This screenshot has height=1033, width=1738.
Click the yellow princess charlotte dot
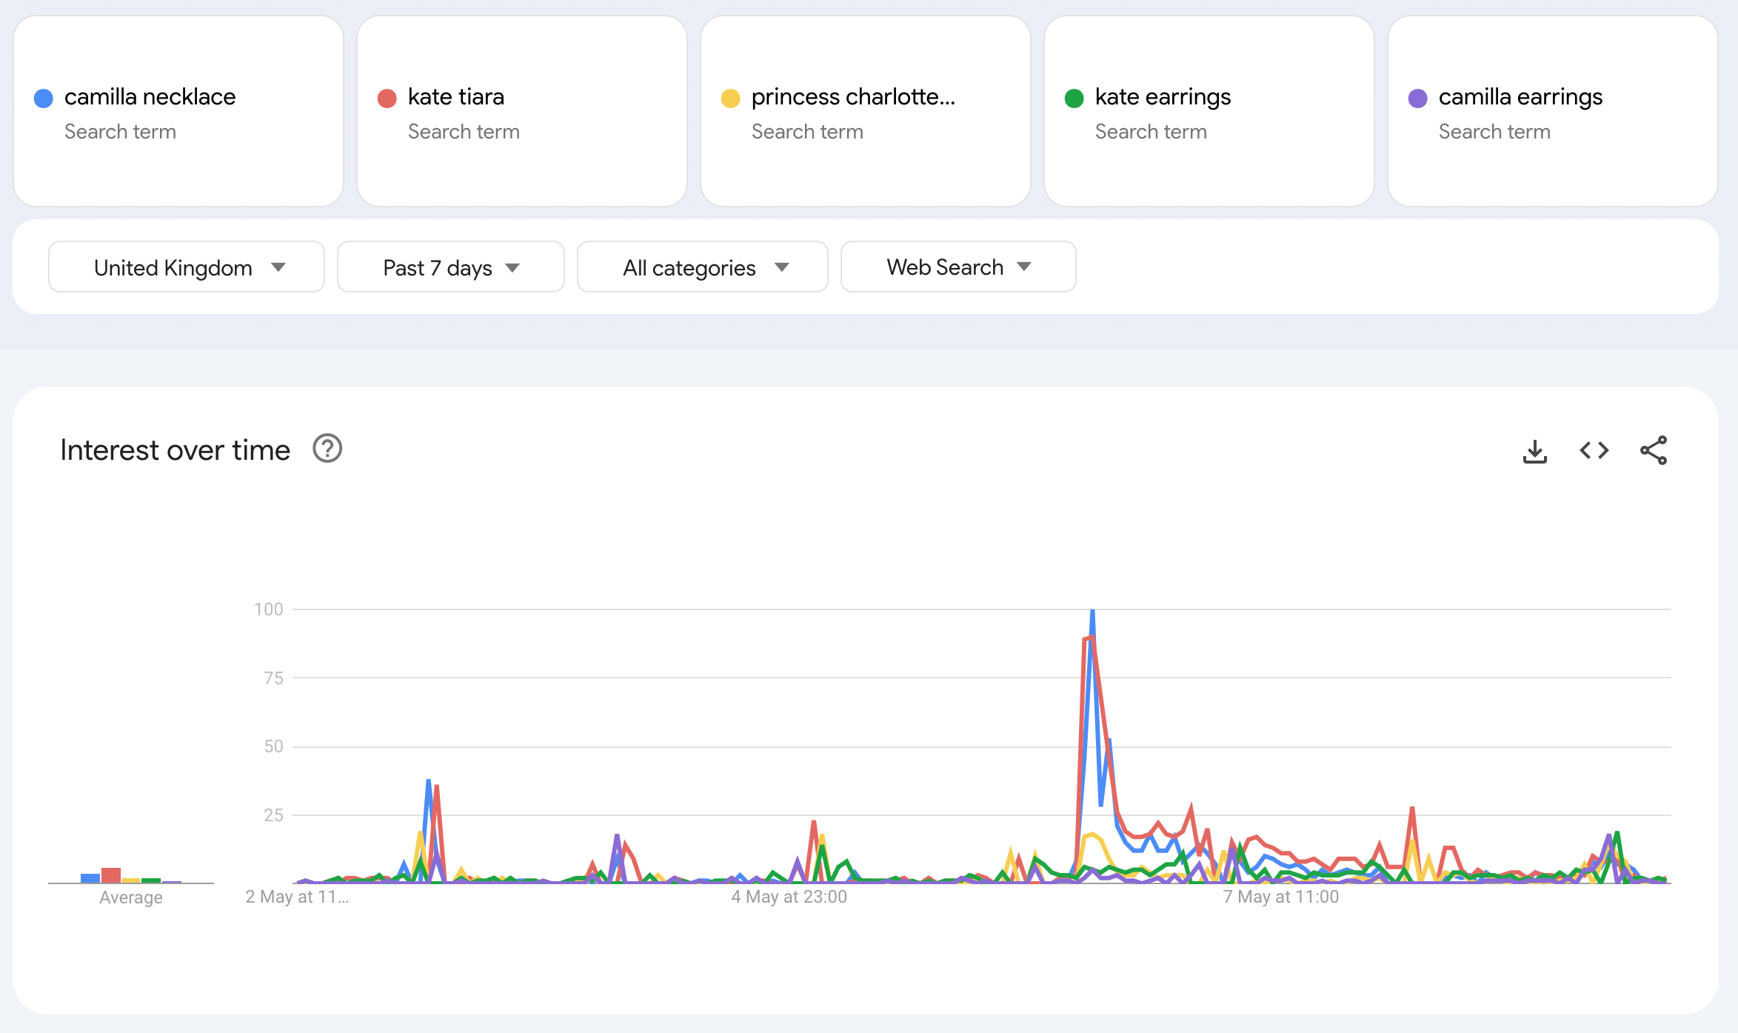click(x=731, y=98)
